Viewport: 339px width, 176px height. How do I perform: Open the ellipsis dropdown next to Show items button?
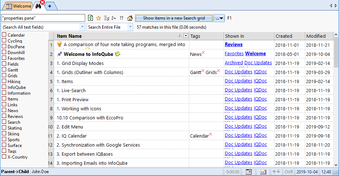[x=219, y=19]
